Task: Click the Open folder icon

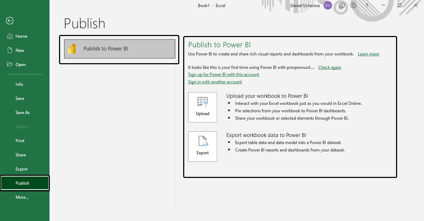Action: tap(10, 65)
